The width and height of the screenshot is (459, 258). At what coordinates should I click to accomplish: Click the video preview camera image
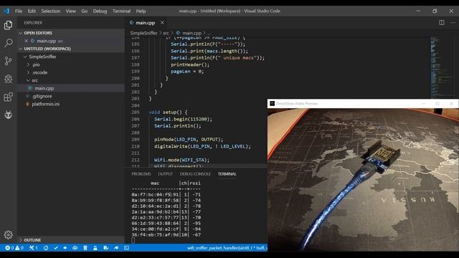point(363,180)
